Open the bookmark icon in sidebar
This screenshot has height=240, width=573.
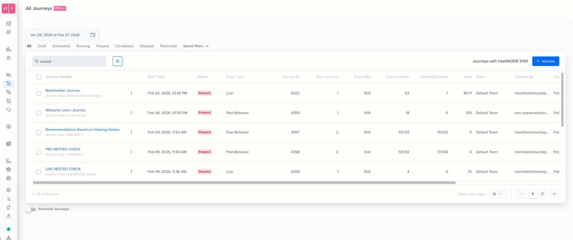9,207
